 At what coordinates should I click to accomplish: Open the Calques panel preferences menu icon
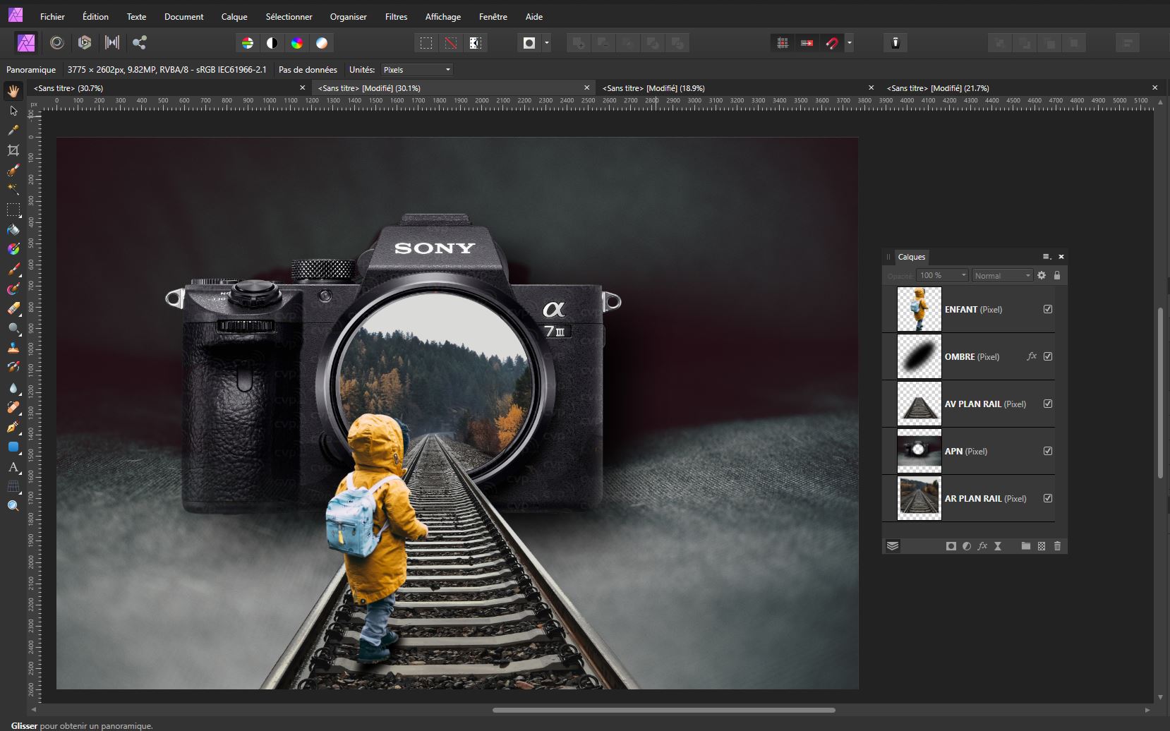[1047, 257]
